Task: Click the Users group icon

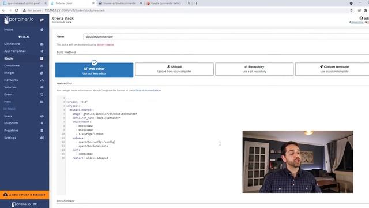Action: point(42,116)
